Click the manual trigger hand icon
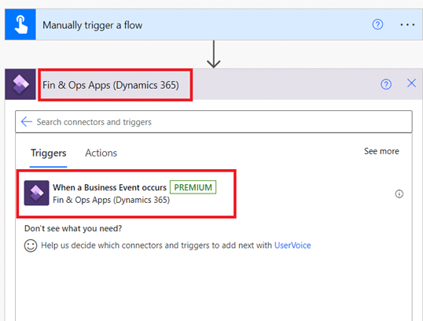This screenshot has width=423, height=321. coord(20,24)
